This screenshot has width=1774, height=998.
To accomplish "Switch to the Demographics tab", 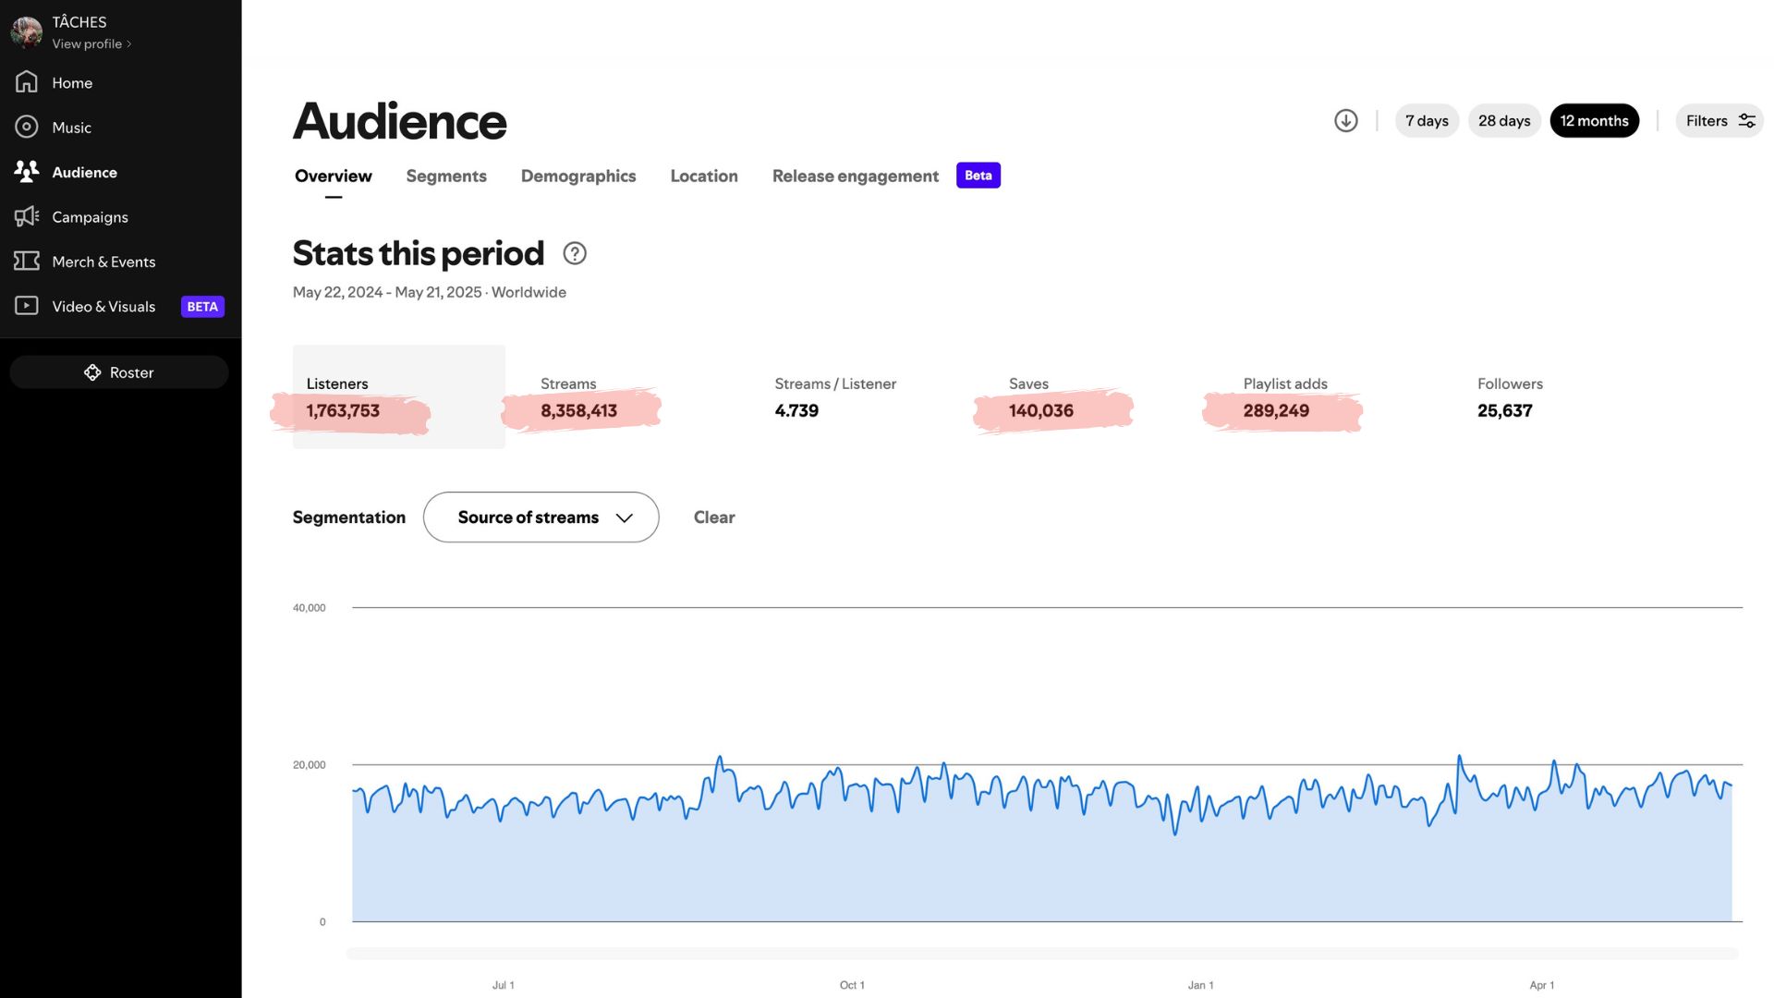I will point(578,176).
